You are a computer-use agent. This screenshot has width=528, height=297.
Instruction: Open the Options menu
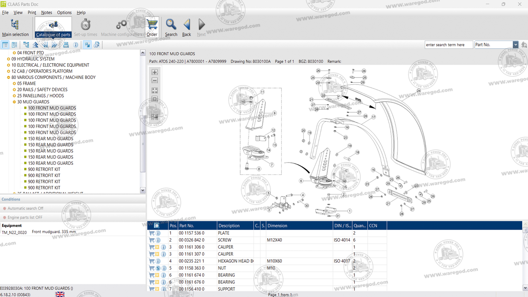point(64,12)
